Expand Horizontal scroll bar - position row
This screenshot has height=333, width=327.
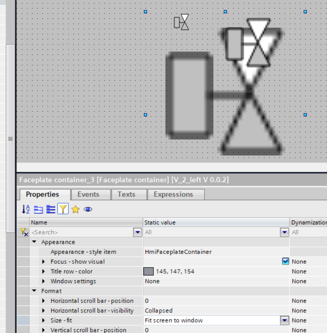coord(43,300)
